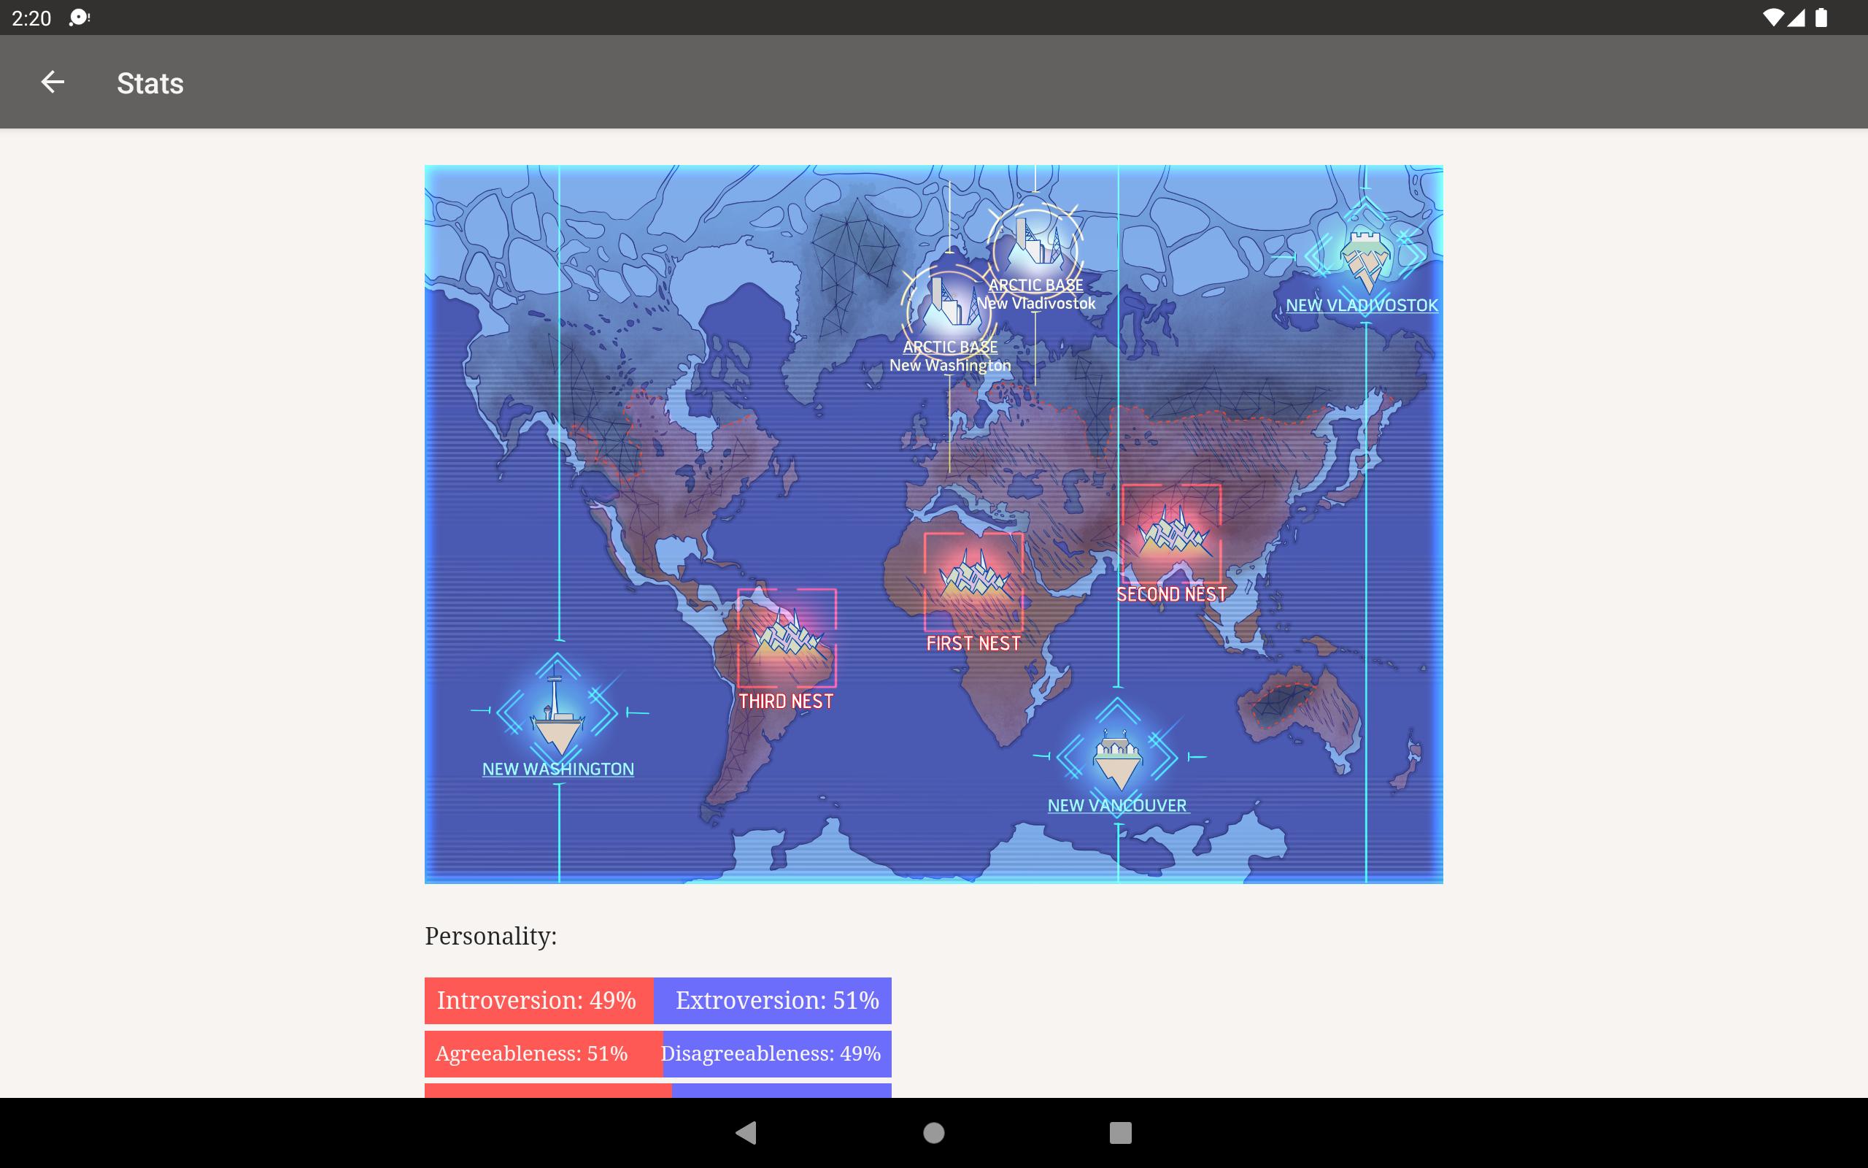Tap the Android home navigation button
The height and width of the screenshot is (1168, 1868).
934,1132
